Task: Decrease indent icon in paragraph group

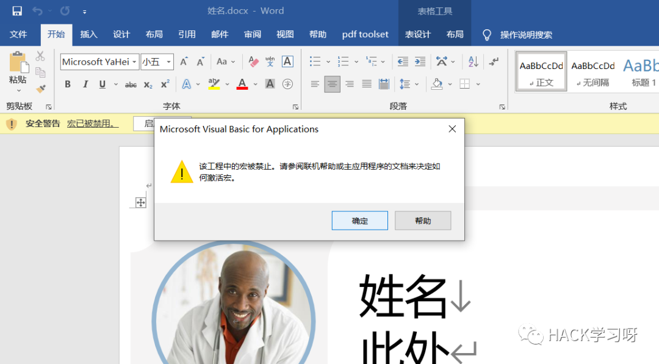Action: tap(403, 62)
